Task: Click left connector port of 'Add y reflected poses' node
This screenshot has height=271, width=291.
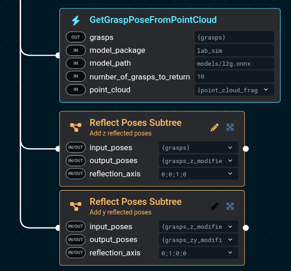Action: [x=58, y=228]
